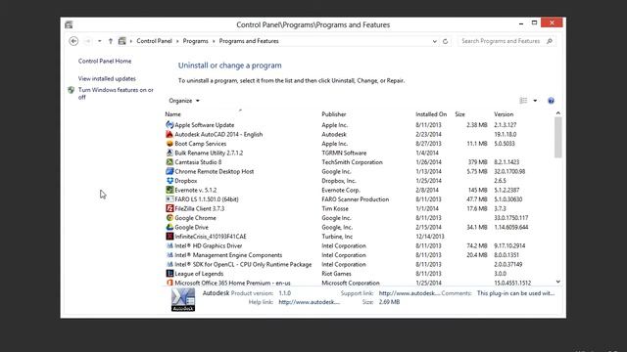Viewport: 627px width, 352px height.
Task: Click the Control Panel breadcrumb
Action: click(154, 41)
